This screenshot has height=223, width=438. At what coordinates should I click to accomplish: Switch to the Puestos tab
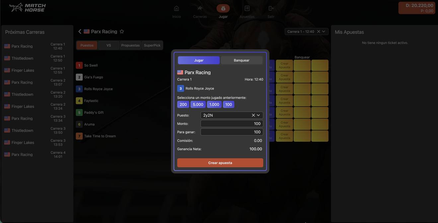pyautogui.click(x=87, y=45)
